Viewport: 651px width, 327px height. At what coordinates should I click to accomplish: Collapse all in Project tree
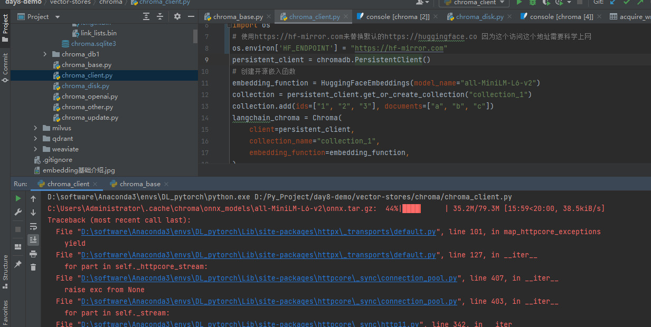pos(161,17)
